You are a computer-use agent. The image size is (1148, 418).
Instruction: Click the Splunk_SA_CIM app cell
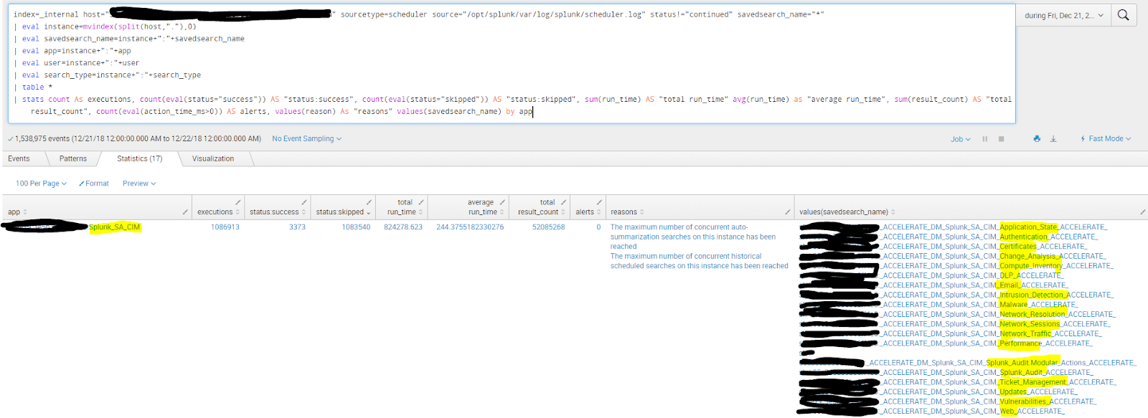(115, 227)
